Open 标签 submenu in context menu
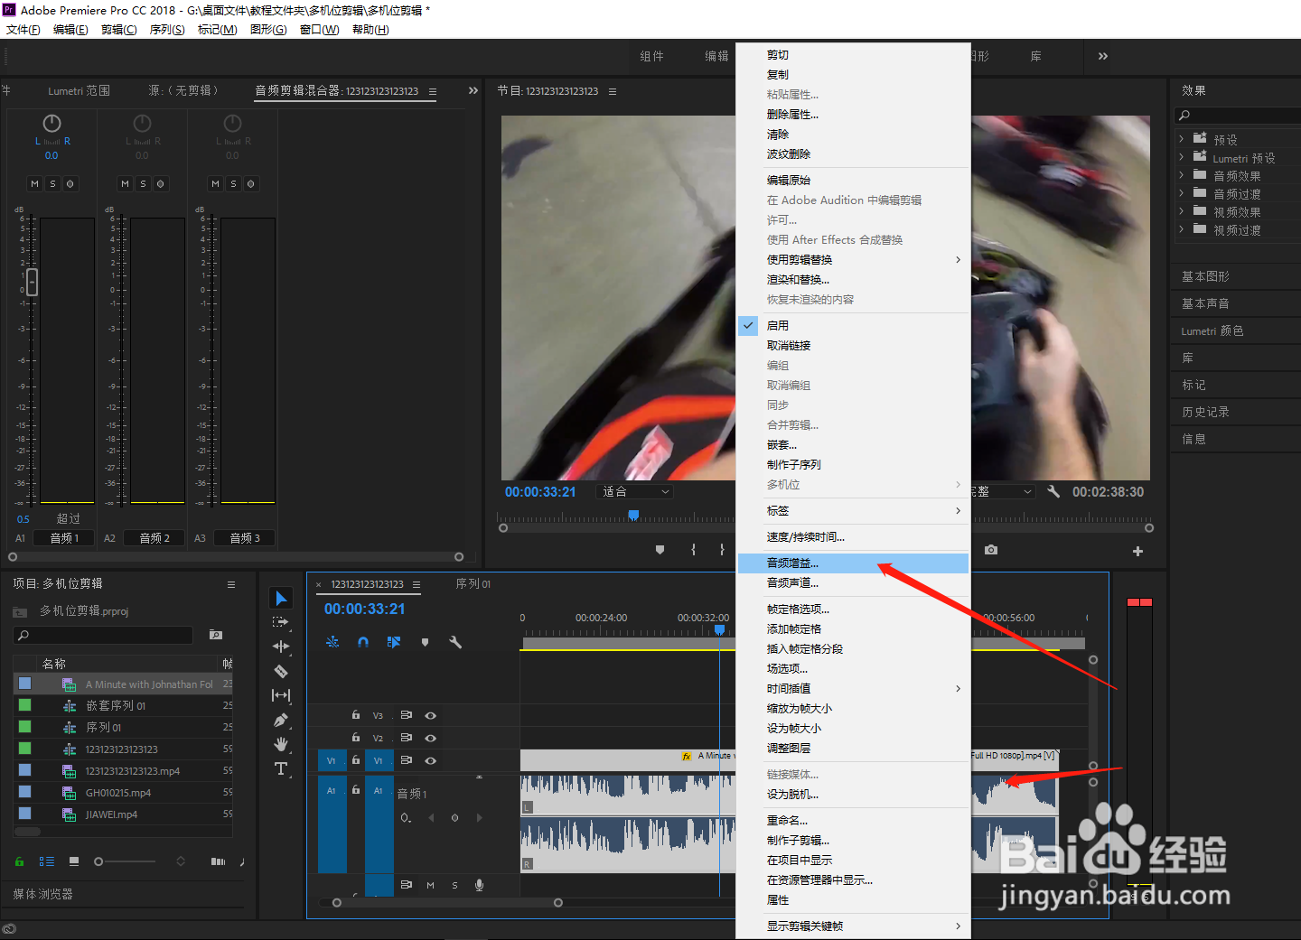This screenshot has width=1301, height=940. [x=853, y=510]
